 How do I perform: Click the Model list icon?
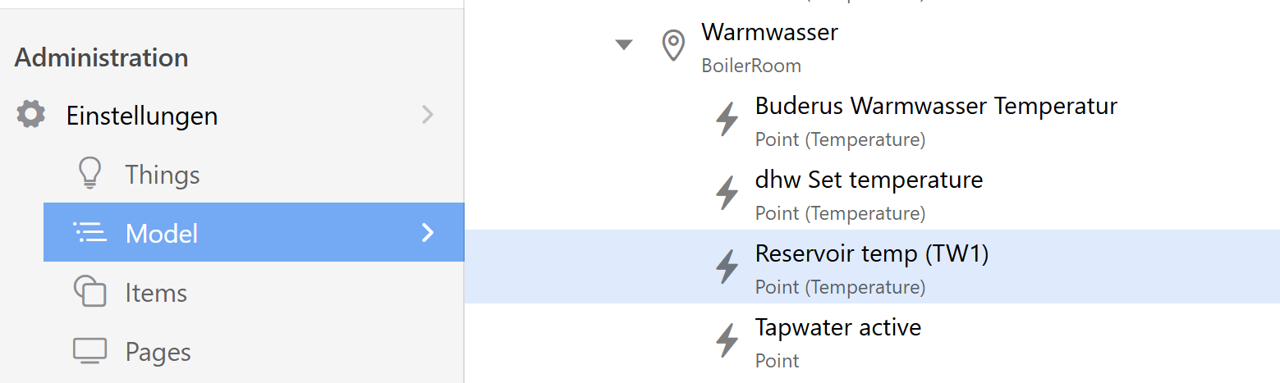(x=89, y=233)
